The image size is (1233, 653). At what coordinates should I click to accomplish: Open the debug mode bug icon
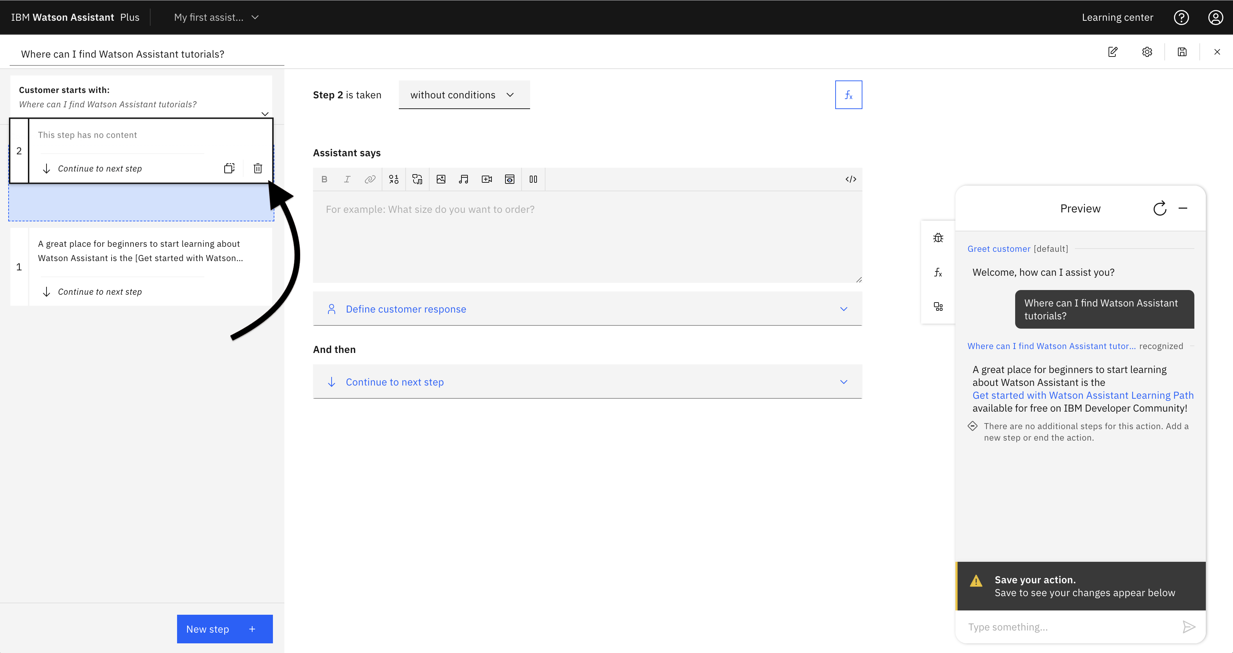click(x=938, y=238)
